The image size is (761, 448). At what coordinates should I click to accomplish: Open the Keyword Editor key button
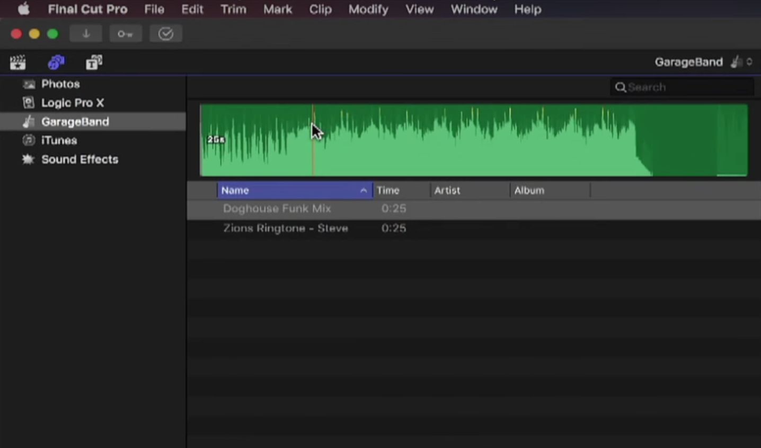tap(126, 34)
